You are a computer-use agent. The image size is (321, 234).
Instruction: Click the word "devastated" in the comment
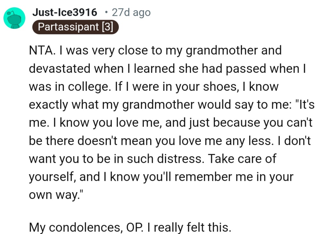point(60,69)
